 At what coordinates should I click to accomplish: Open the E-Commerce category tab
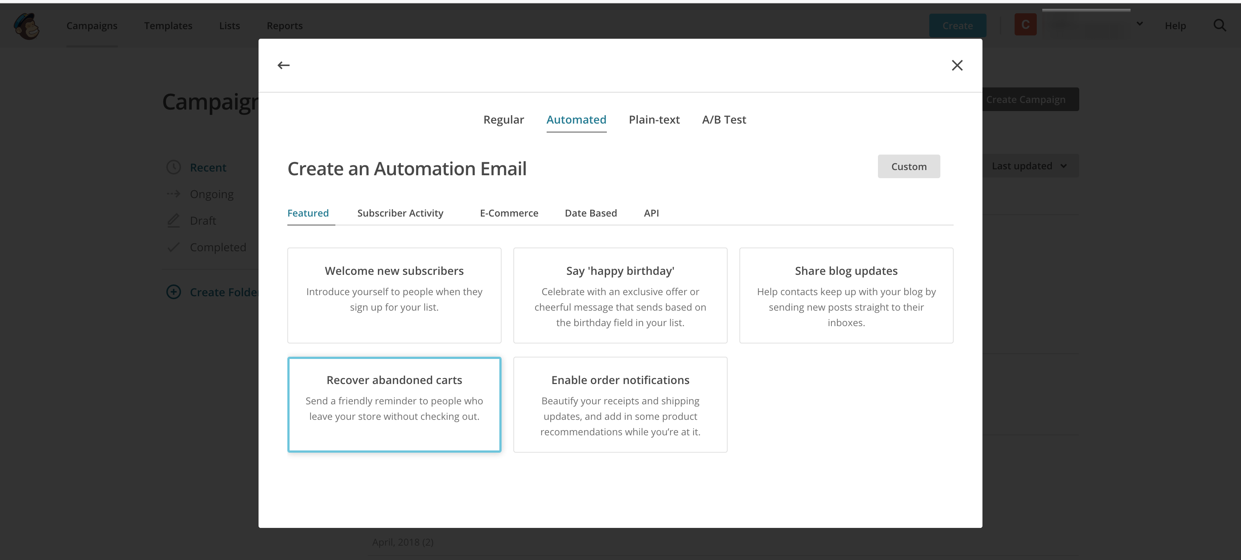(x=509, y=213)
